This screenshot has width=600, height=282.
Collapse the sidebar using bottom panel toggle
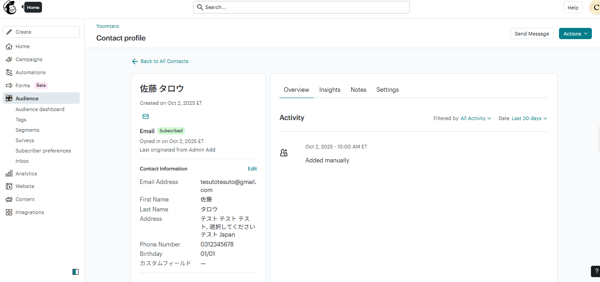[x=75, y=272]
